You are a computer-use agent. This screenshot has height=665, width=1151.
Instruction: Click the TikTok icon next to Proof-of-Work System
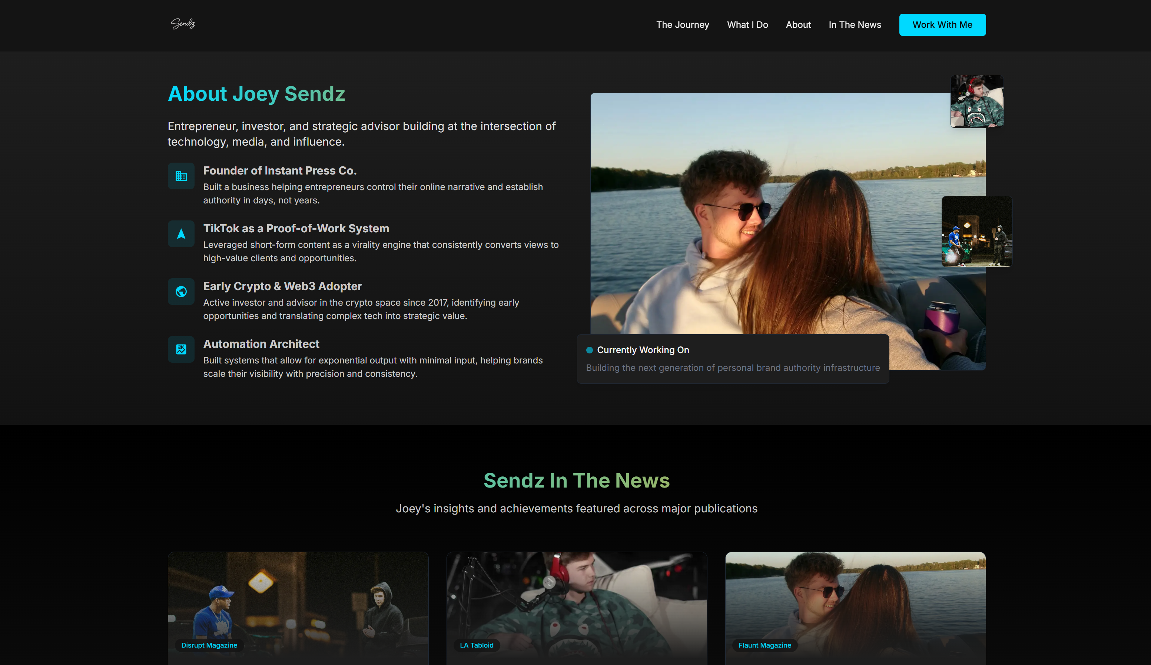click(181, 233)
